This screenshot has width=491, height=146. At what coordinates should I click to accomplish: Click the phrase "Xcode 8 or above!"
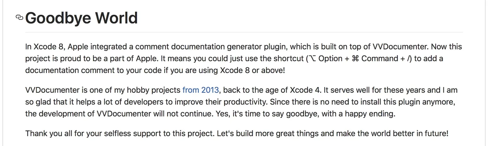click(253, 70)
